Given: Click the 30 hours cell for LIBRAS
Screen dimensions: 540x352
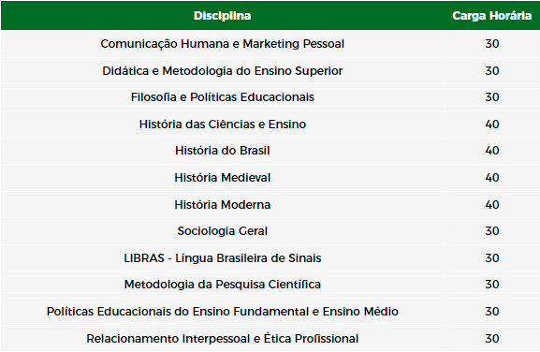Looking at the screenshot, I should (x=491, y=258).
